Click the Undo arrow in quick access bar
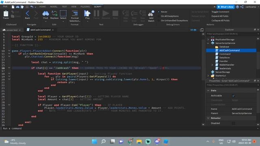This screenshot has width=260, height=146. (32, 7)
